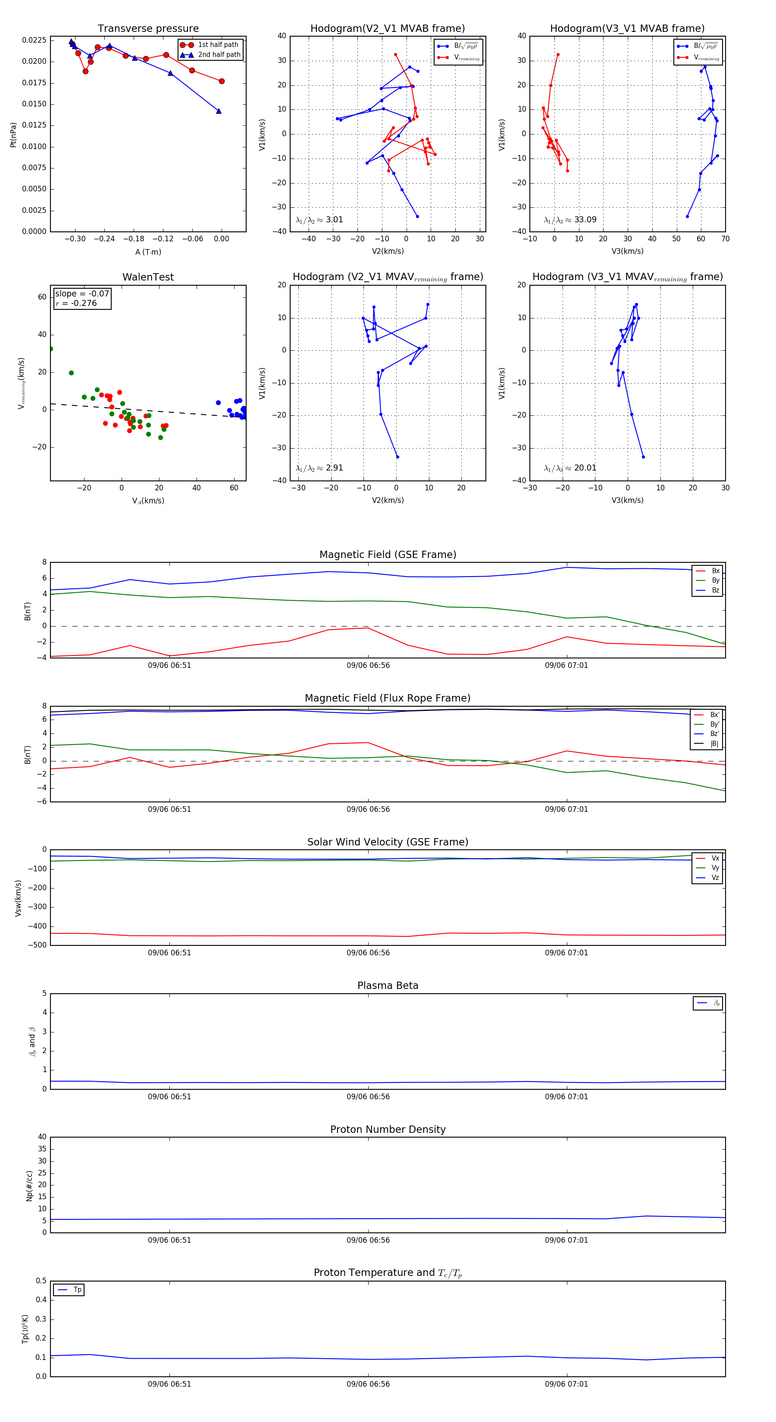The image size is (776, 1422).
Task: Click the eigenvalue ratio text '2.91'
Action: [x=334, y=468]
